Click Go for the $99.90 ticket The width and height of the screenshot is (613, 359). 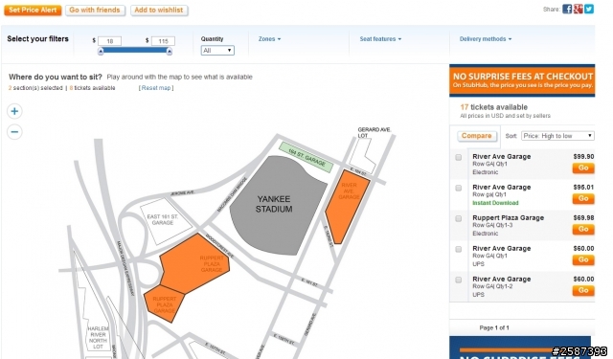pyautogui.click(x=583, y=168)
